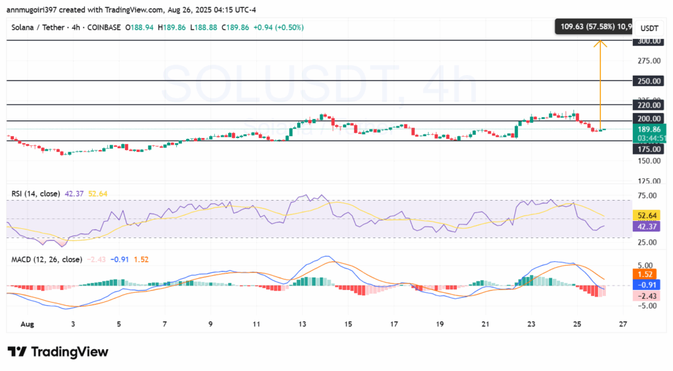Select the 125.00 price scale value
Viewport: 673px width, 371px height.
649,181
